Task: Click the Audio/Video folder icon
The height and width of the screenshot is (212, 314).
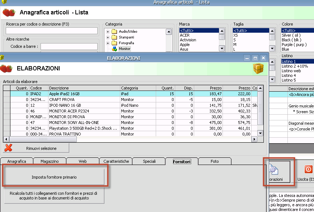Action: [114, 32]
